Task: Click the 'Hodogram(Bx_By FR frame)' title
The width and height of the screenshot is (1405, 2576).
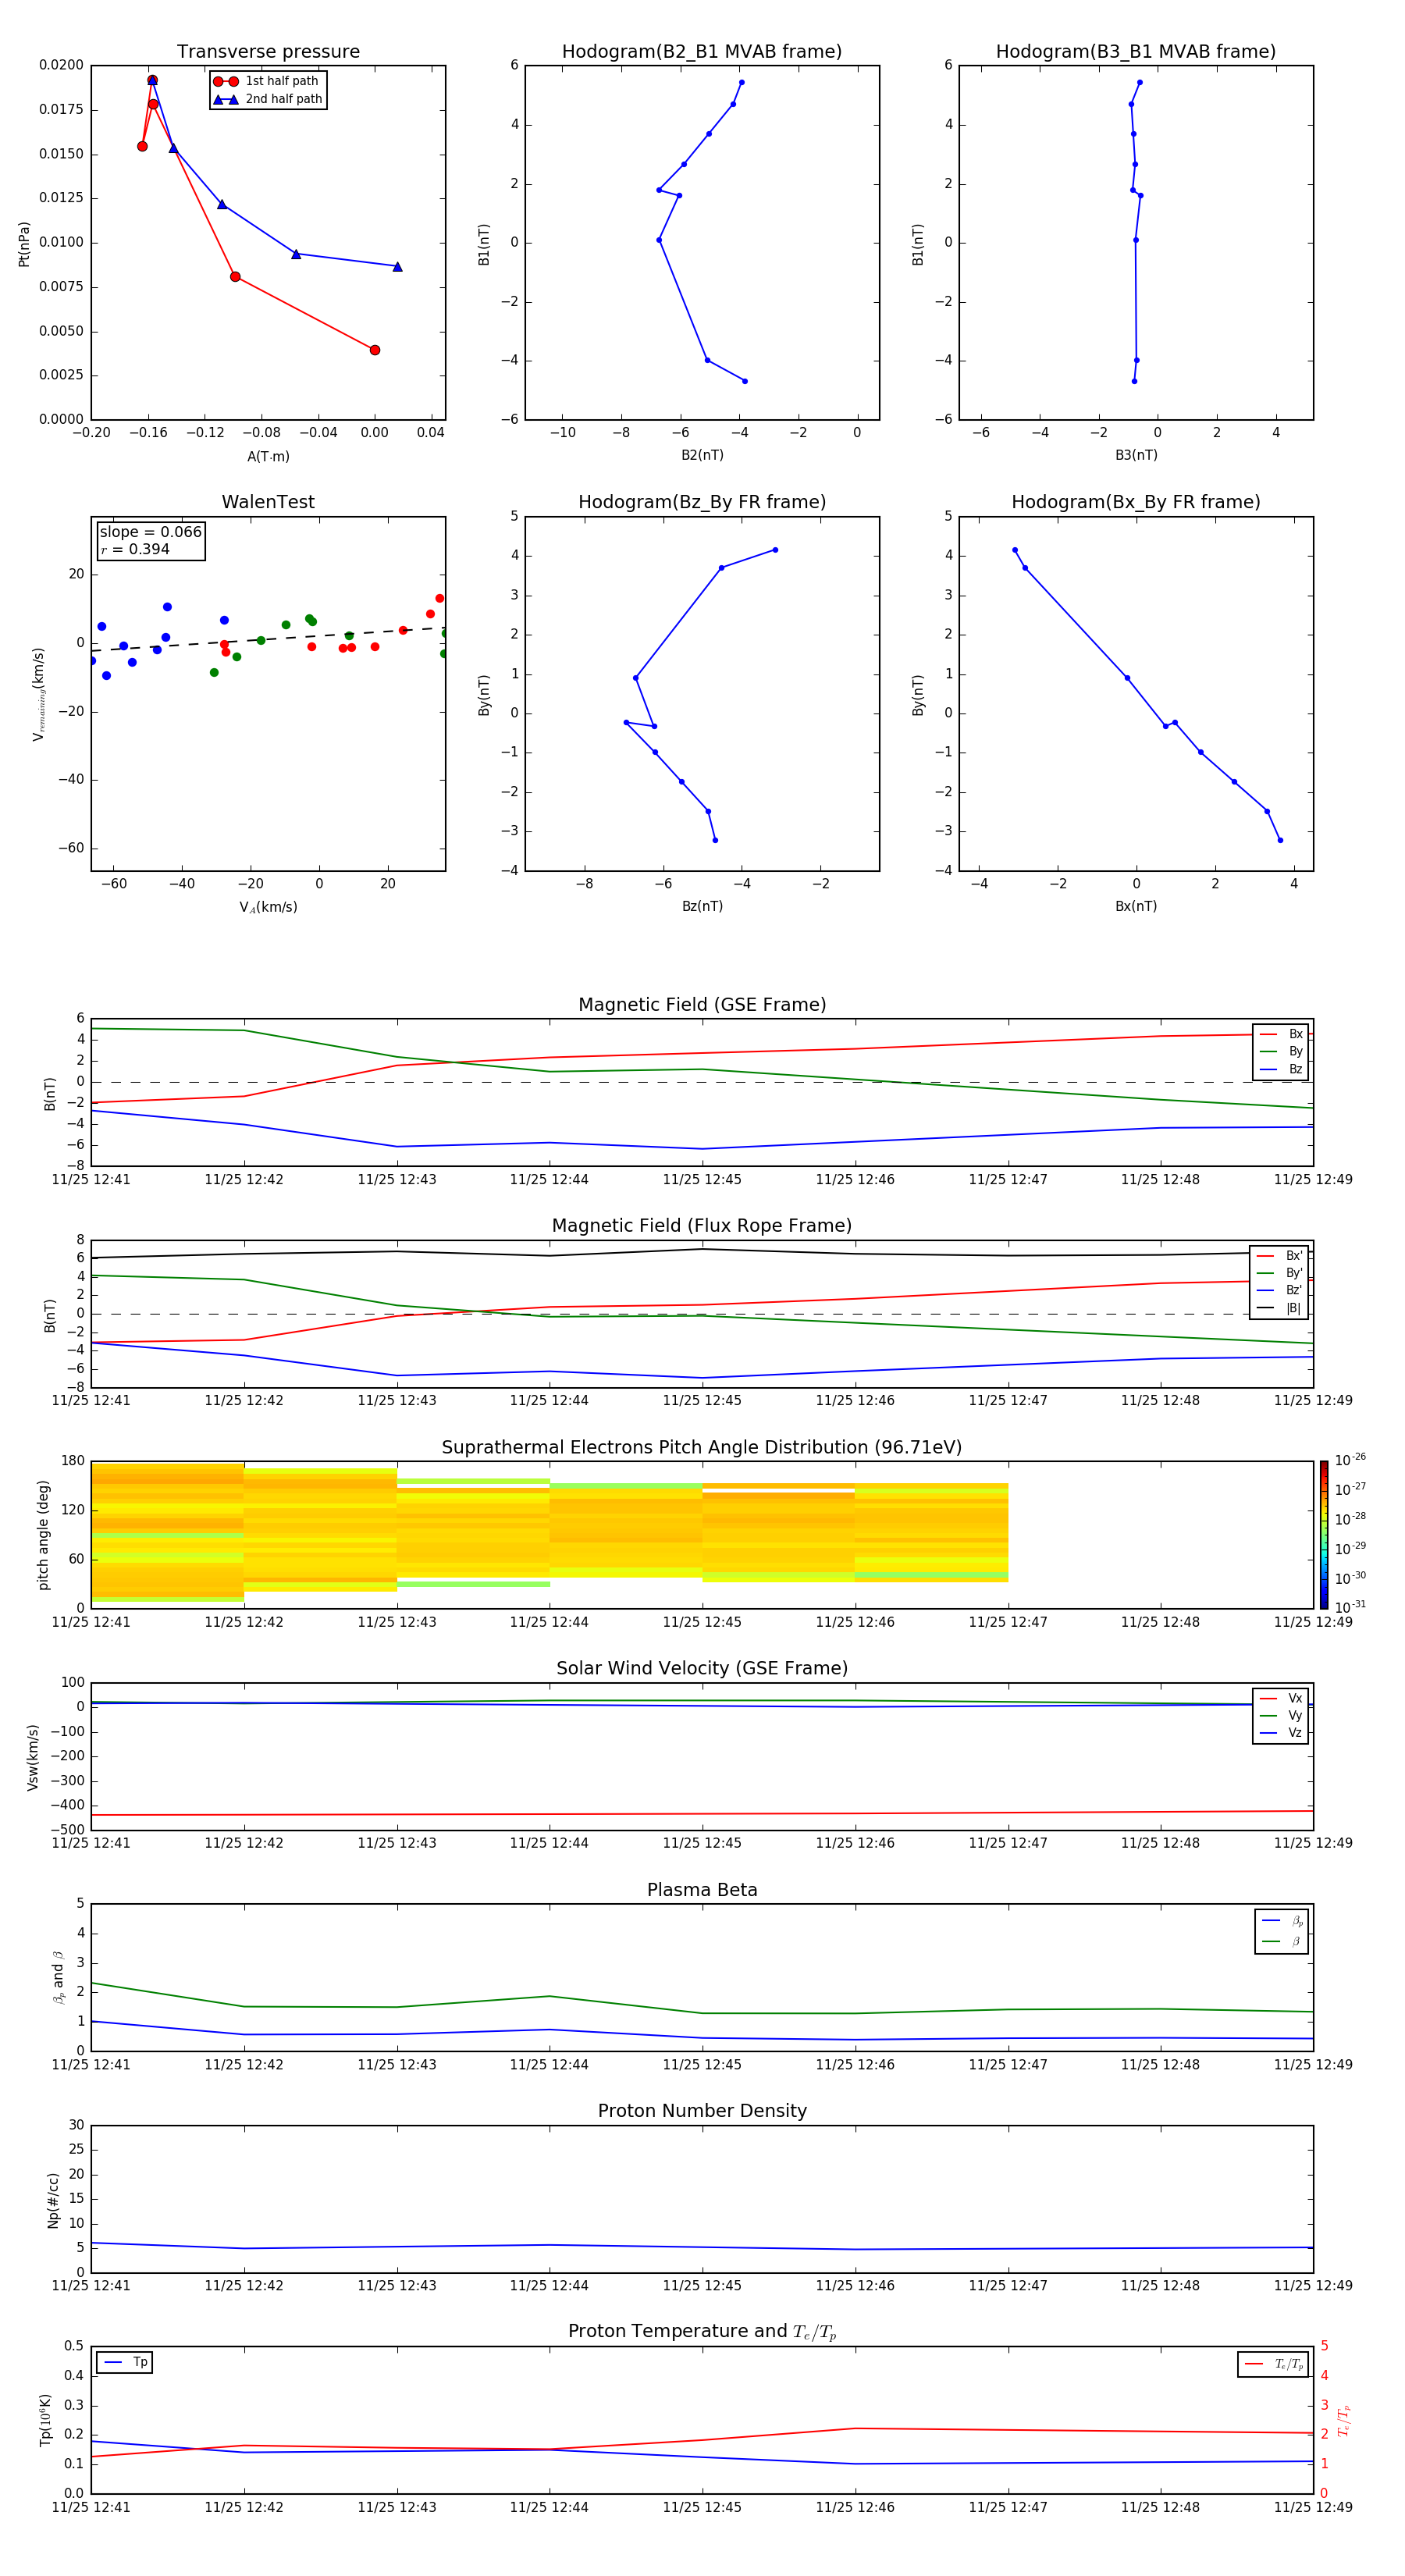Action: tap(1136, 502)
